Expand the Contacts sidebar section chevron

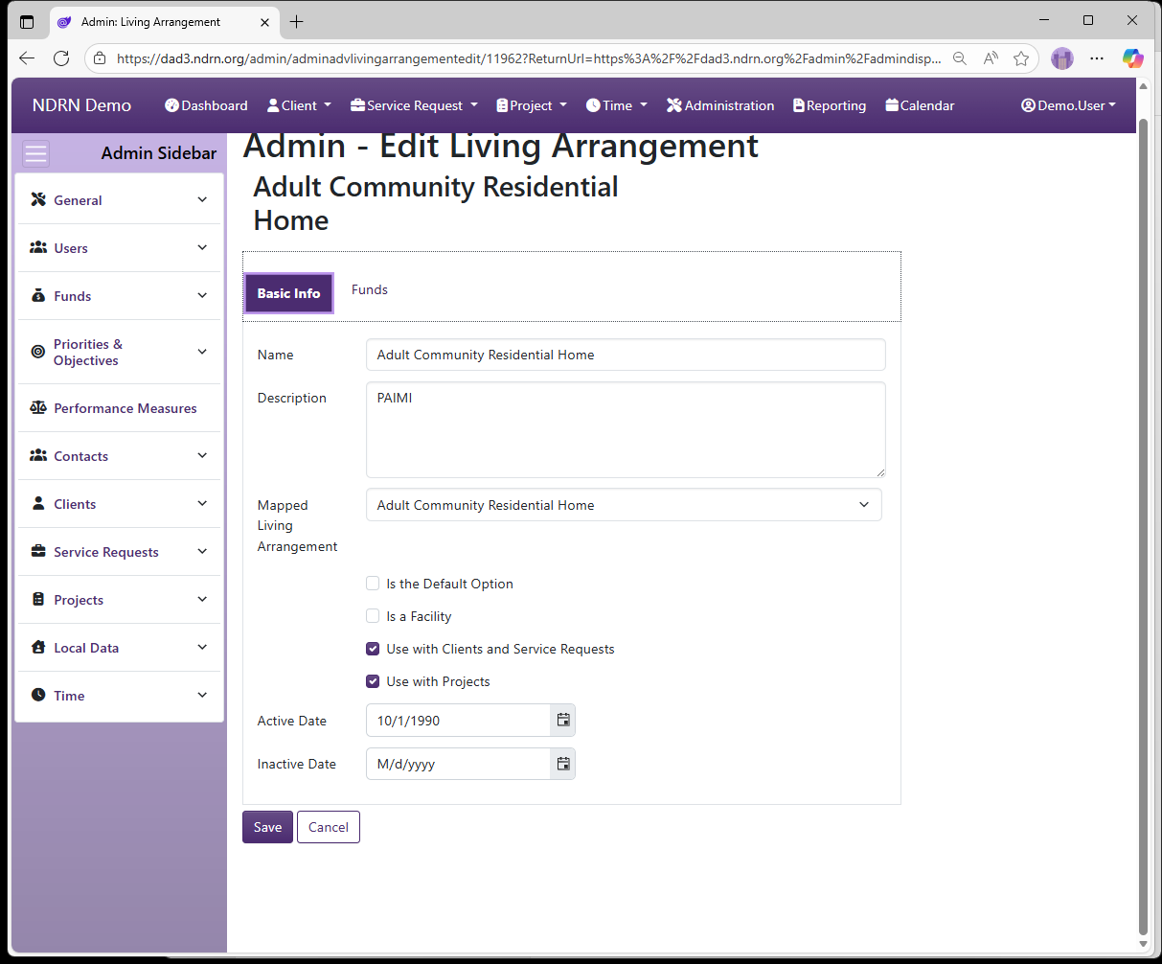point(202,455)
